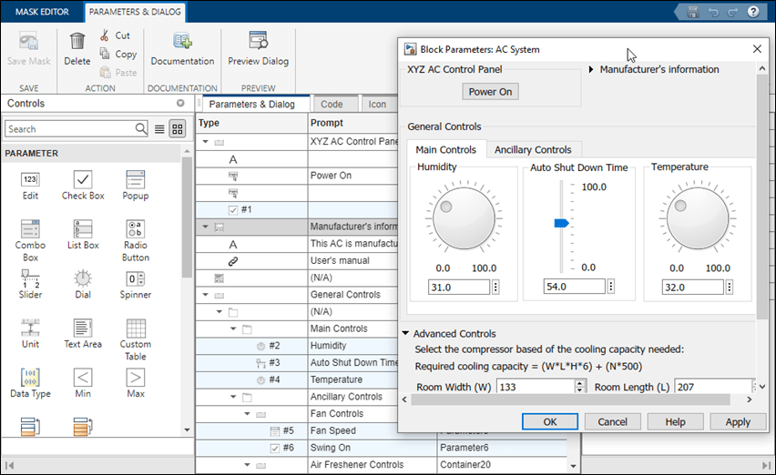The width and height of the screenshot is (776, 475).
Task: Click the Delete trash icon in toolbar
Action: (77, 41)
